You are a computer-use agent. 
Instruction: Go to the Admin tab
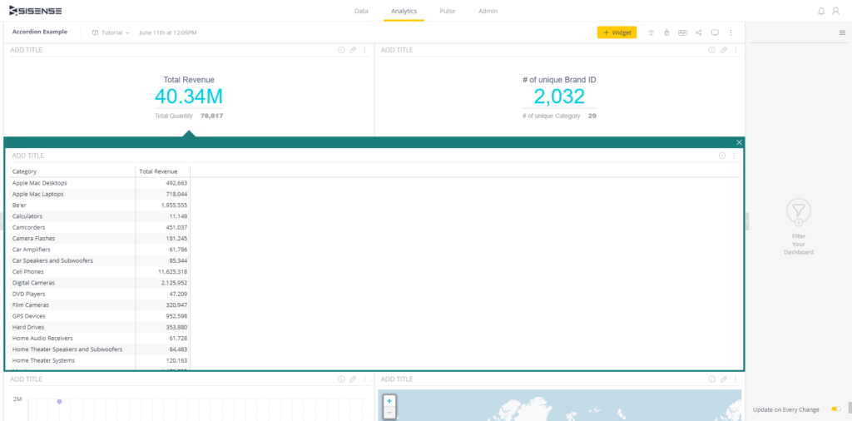coord(488,11)
